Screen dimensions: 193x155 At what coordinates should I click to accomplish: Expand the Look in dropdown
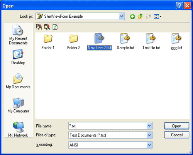click(x=122, y=16)
